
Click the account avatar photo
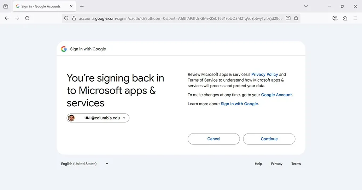(x=71, y=118)
